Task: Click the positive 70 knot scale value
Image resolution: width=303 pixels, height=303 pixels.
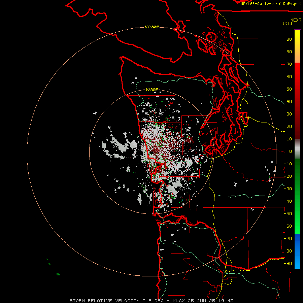Action: pyautogui.click(x=289, y=64)
